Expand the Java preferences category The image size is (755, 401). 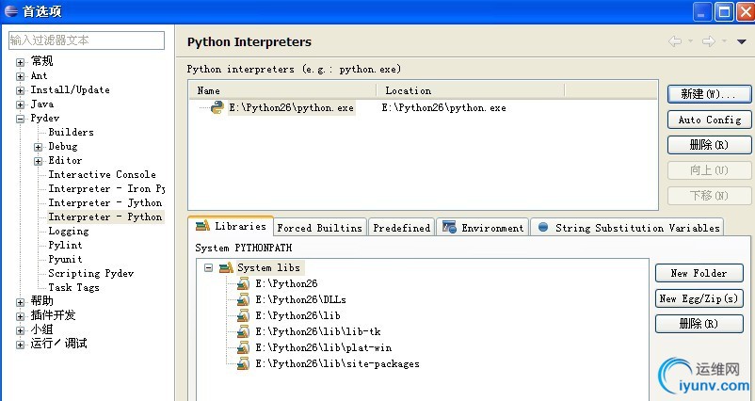pyautogui.click(x=20, y=104)
